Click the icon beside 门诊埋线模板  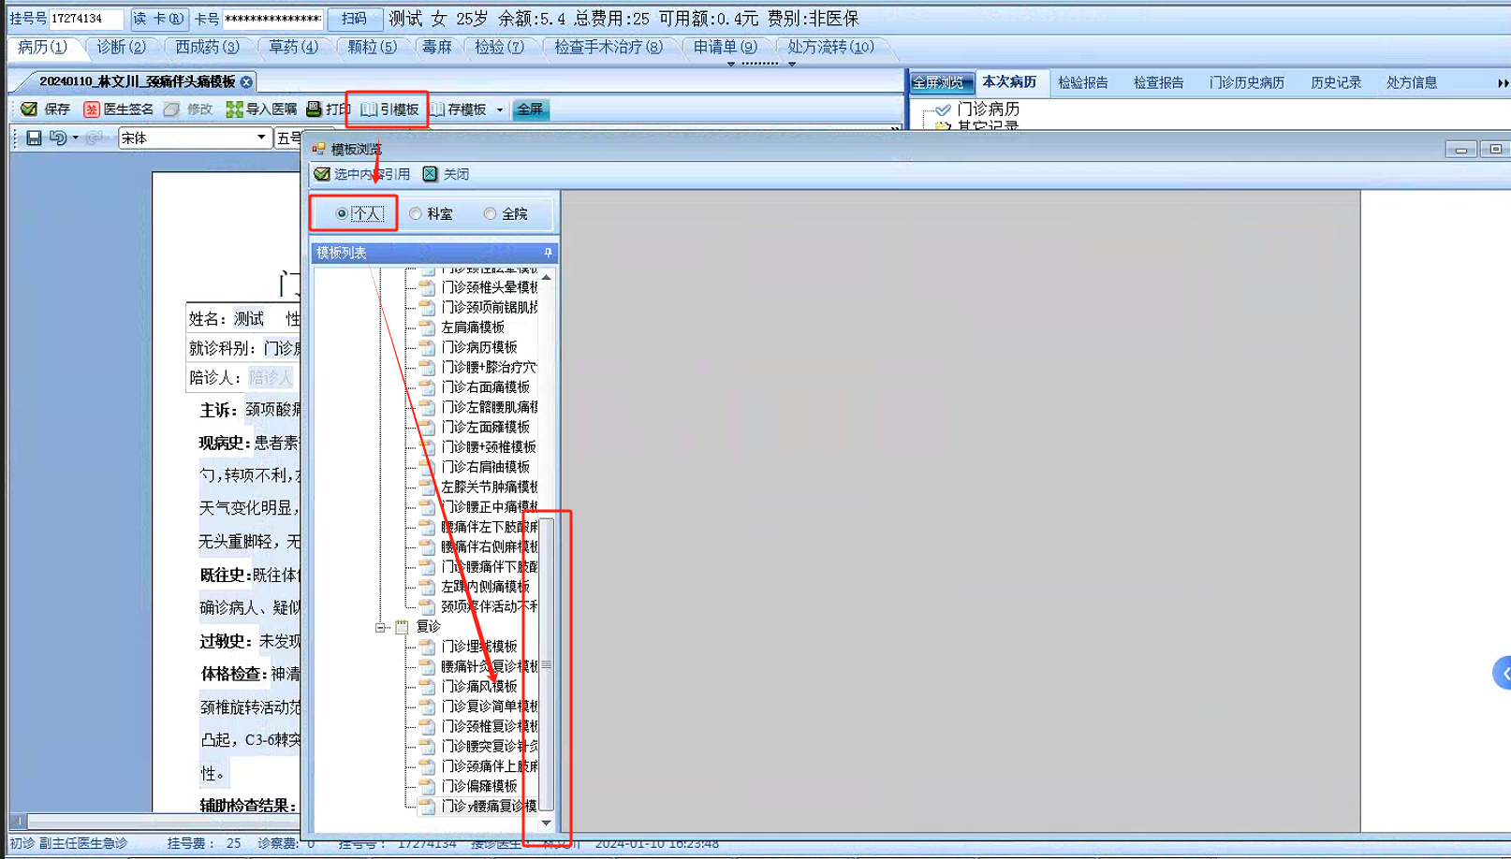pos(427,647)
